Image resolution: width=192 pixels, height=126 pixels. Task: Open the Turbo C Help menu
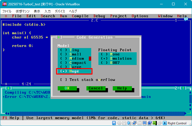[x=182, y=16]
